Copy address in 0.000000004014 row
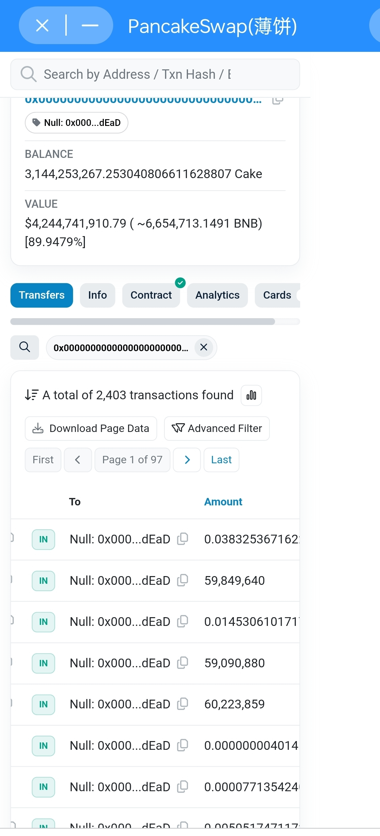 pos(182,745)
